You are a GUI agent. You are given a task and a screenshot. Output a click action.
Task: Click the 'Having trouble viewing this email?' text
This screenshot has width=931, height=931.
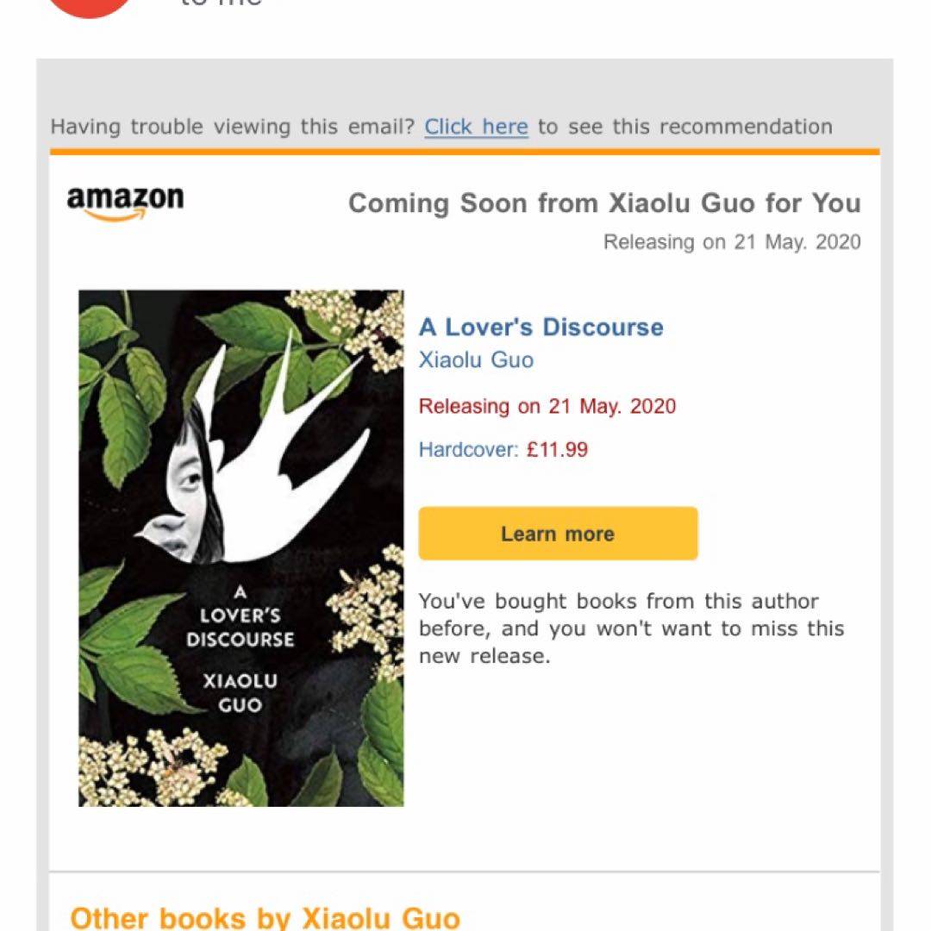tap(232, 127)
